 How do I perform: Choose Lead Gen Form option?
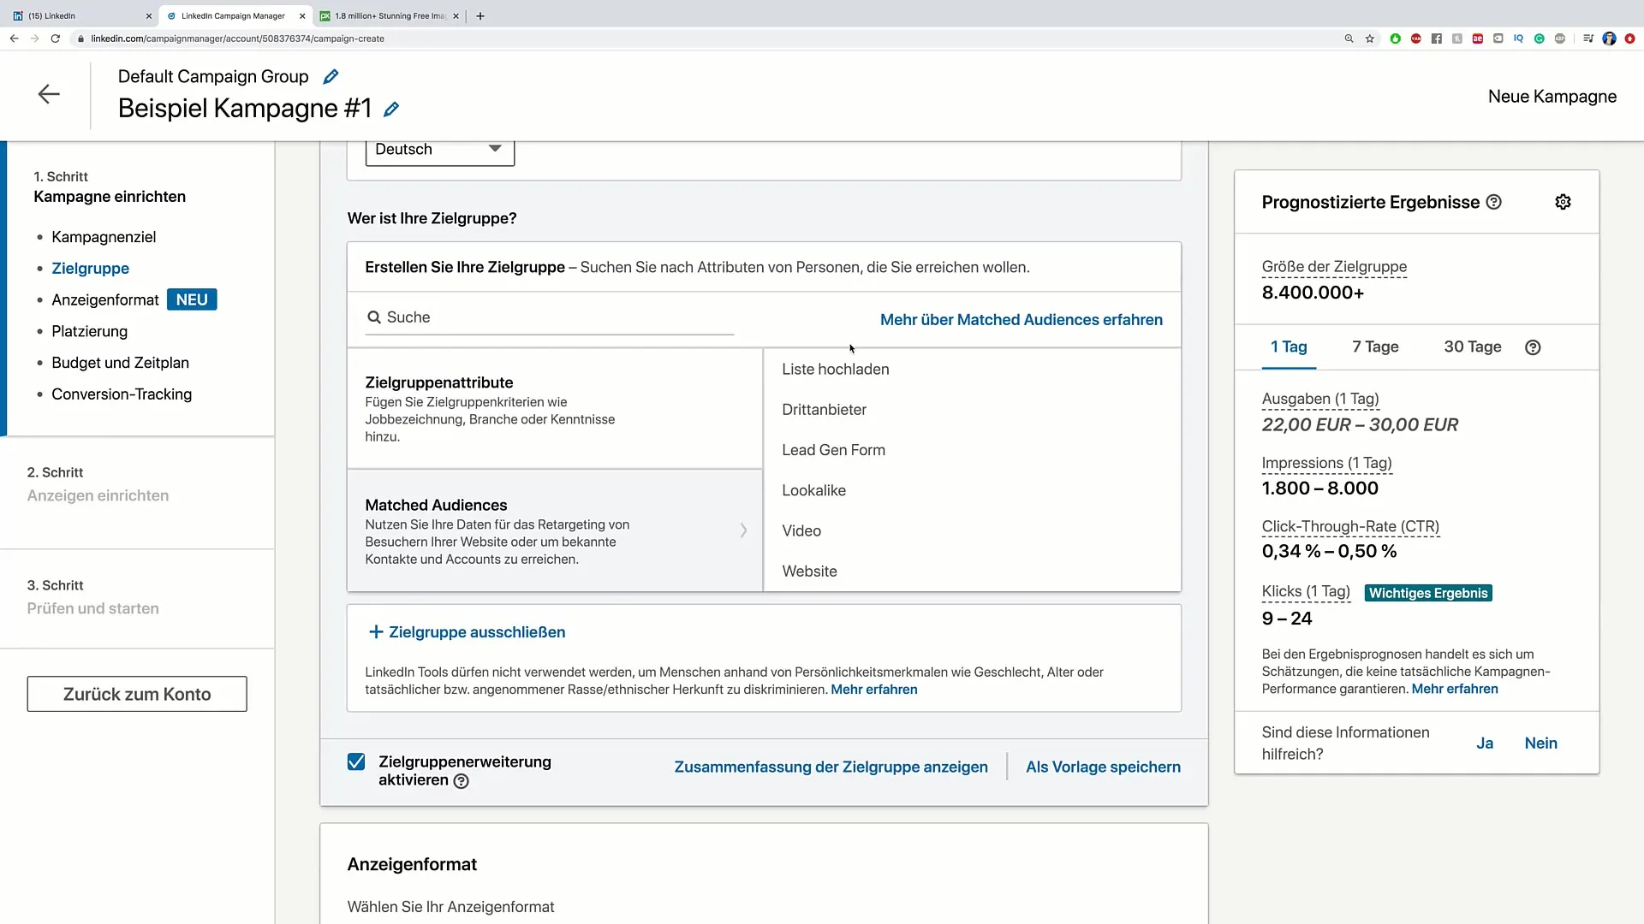point(833,450)
